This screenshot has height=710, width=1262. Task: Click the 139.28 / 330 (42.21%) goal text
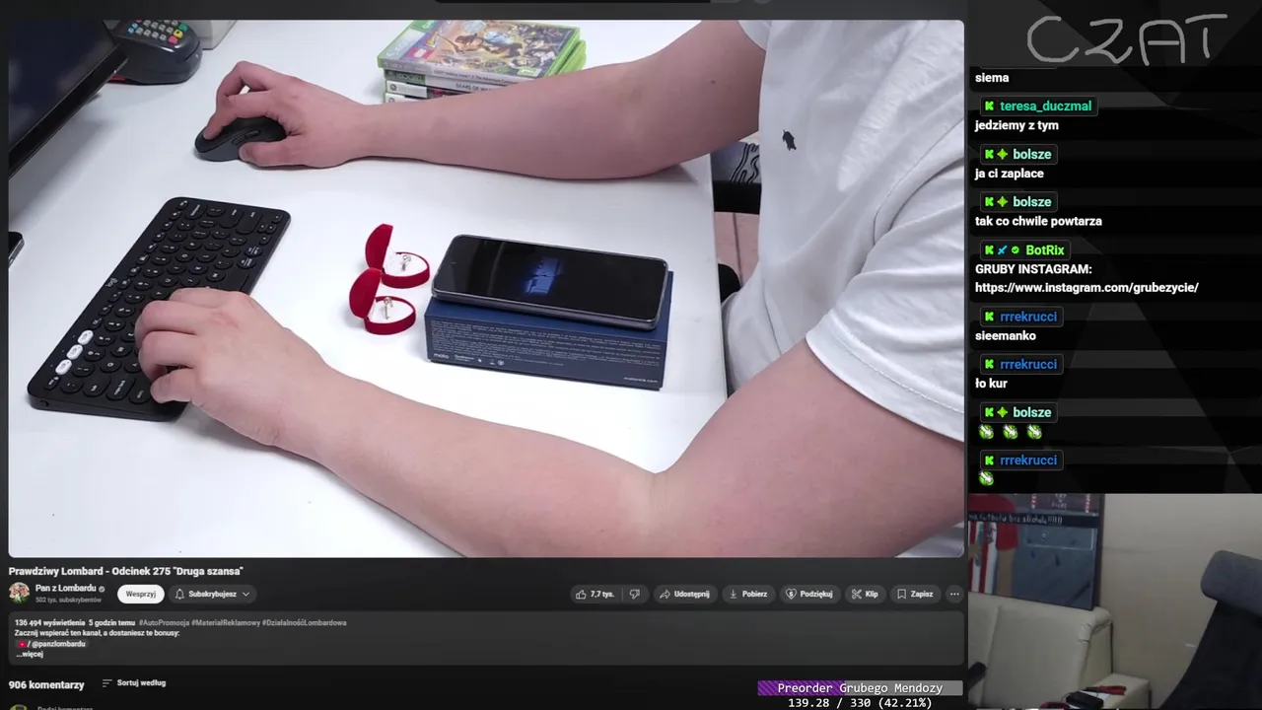click(x=860, y=703)
